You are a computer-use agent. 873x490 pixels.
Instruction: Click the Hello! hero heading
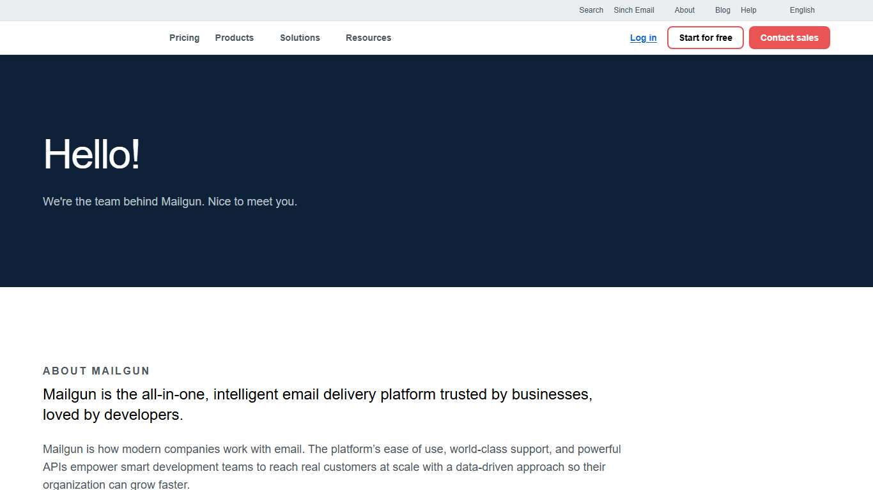(x=91, y=154)
